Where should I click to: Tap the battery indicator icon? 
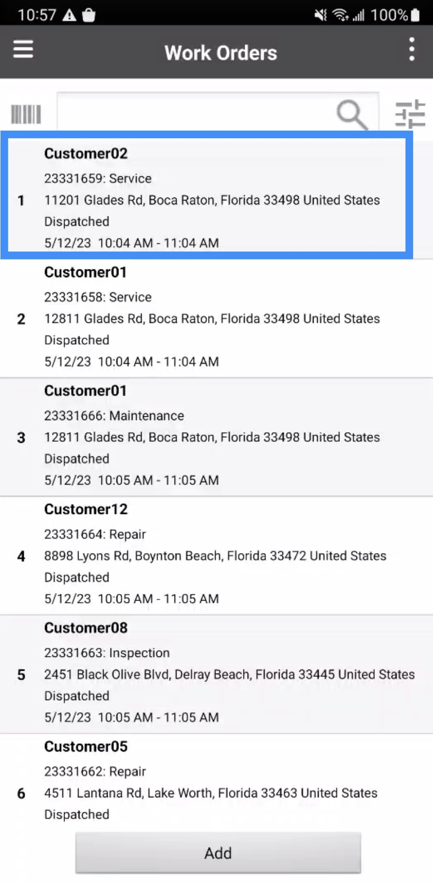coord(415,15)
